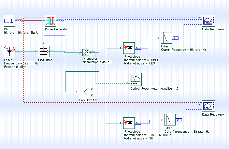Click the Pulse Generator output port
This screenshot has height=149, width=229.
pos(59,21)
